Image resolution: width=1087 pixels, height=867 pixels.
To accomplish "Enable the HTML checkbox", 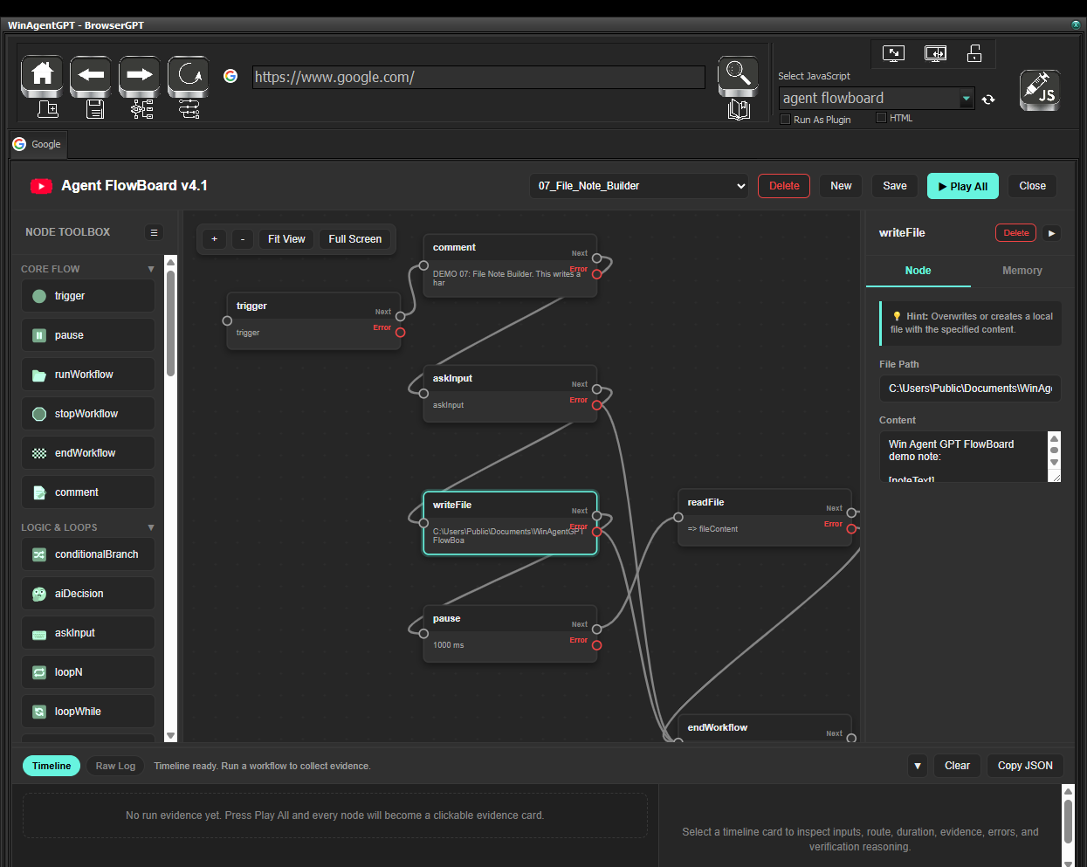I will click(x=881, y=118).
